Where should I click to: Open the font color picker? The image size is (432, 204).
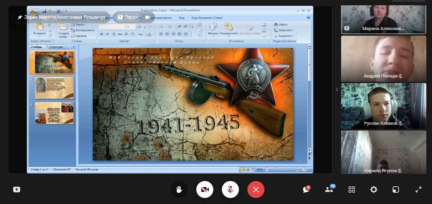coord(151,34)
